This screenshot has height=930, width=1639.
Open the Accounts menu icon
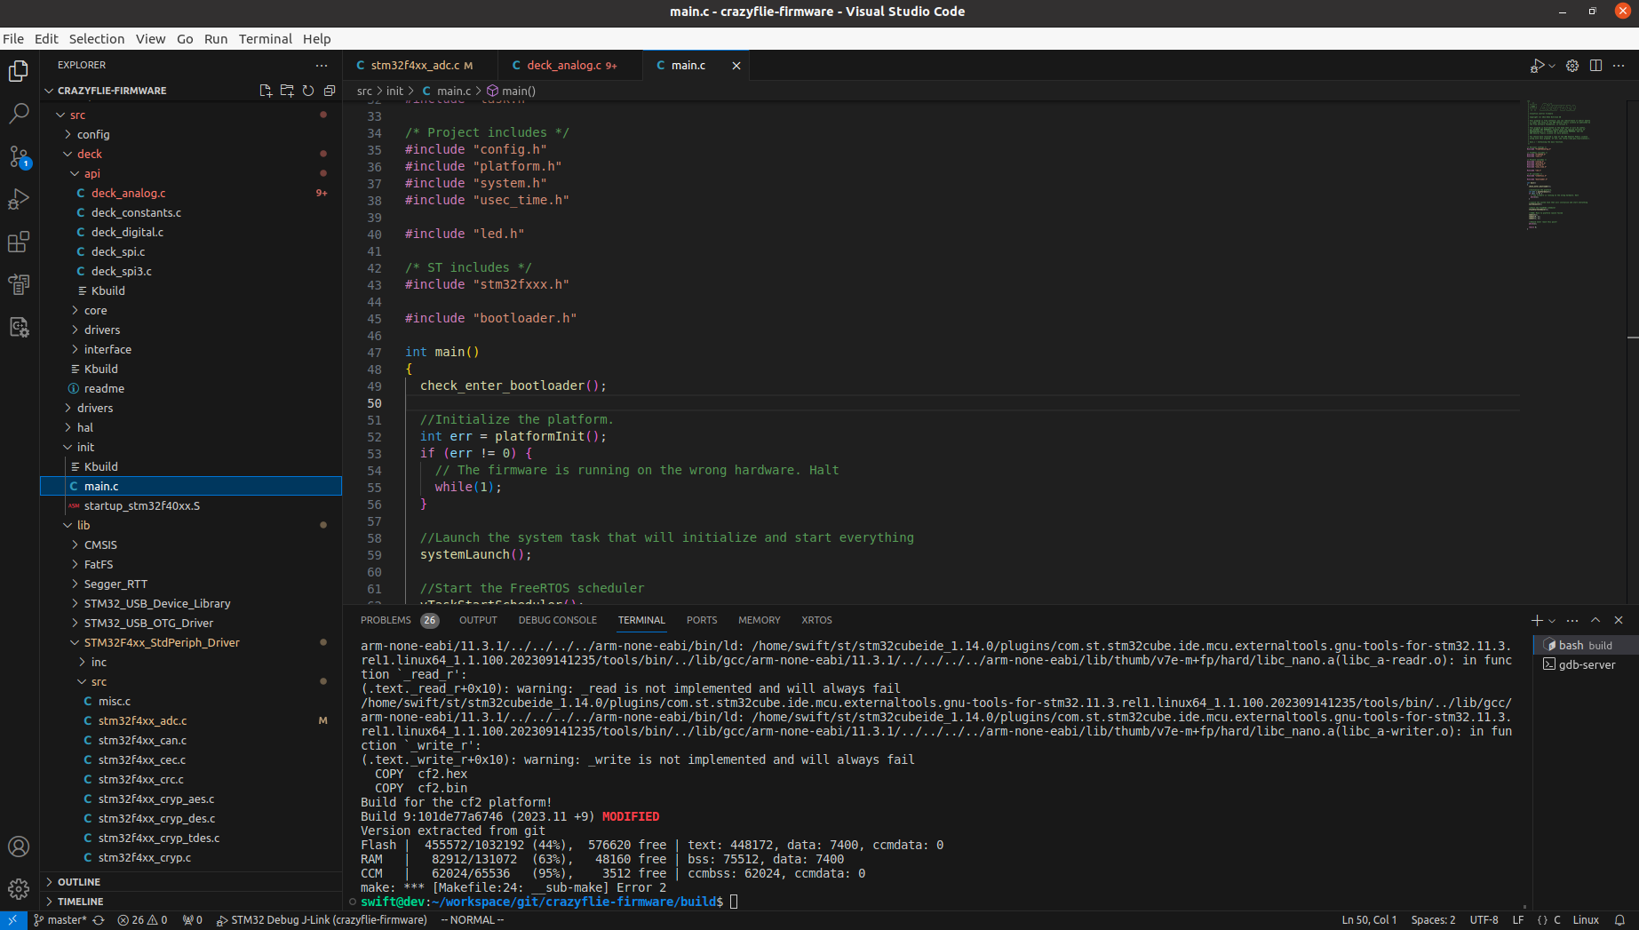19,847
